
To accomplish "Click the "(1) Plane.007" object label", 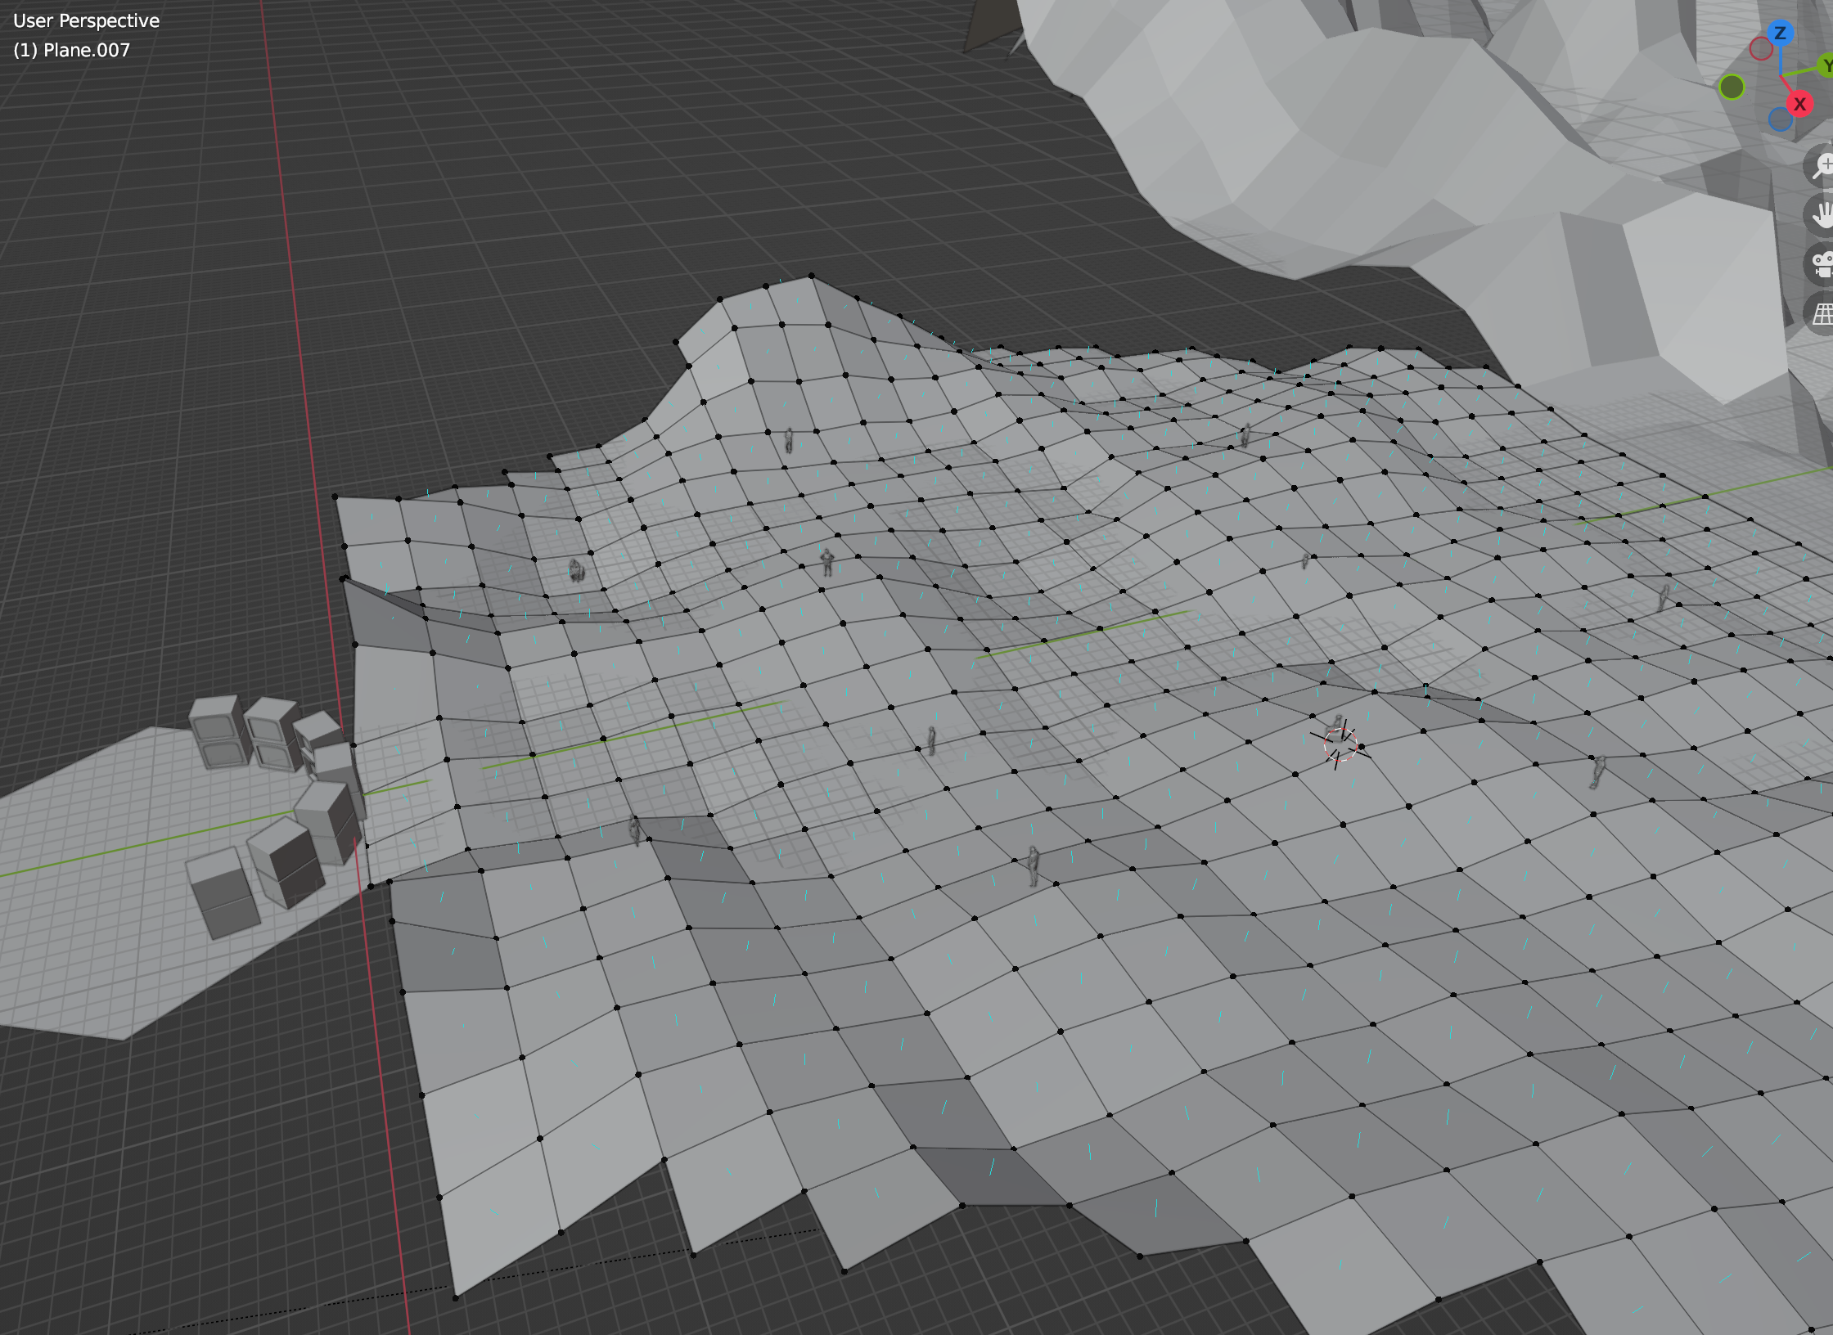I will [71, 50].
